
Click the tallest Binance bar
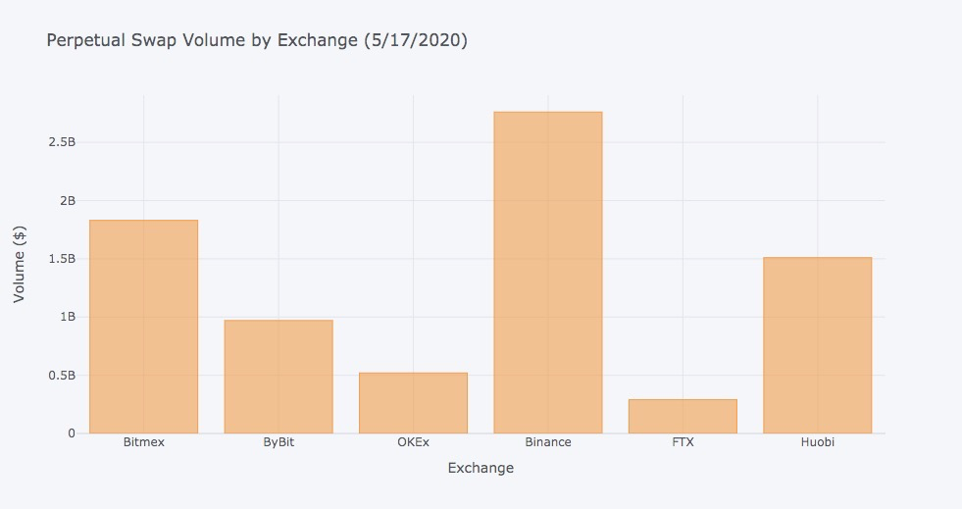[548, 273]
